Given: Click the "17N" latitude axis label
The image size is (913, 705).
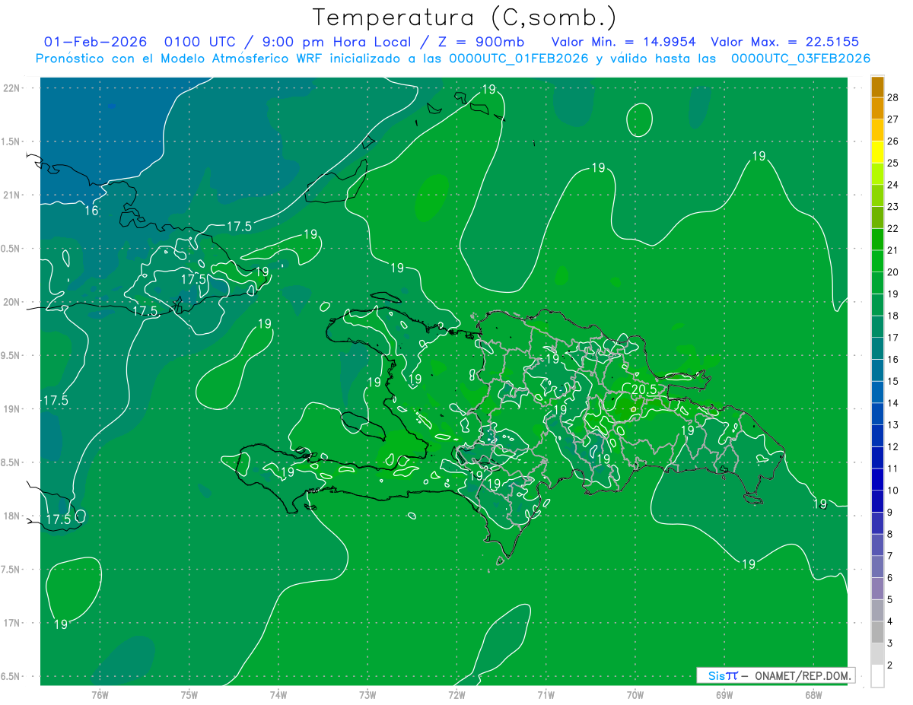Looking at the screenshot, I should 13,623.
